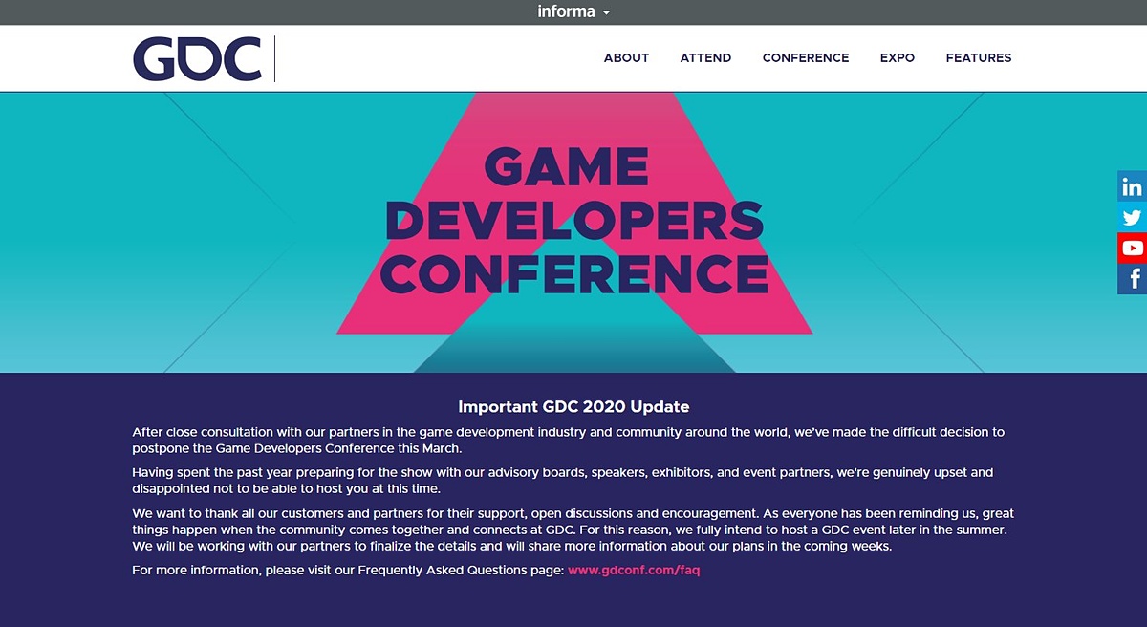Click the informa brand name in top bar
The width and height of the screenshot is (1147, 627).
tap(566, 12)
